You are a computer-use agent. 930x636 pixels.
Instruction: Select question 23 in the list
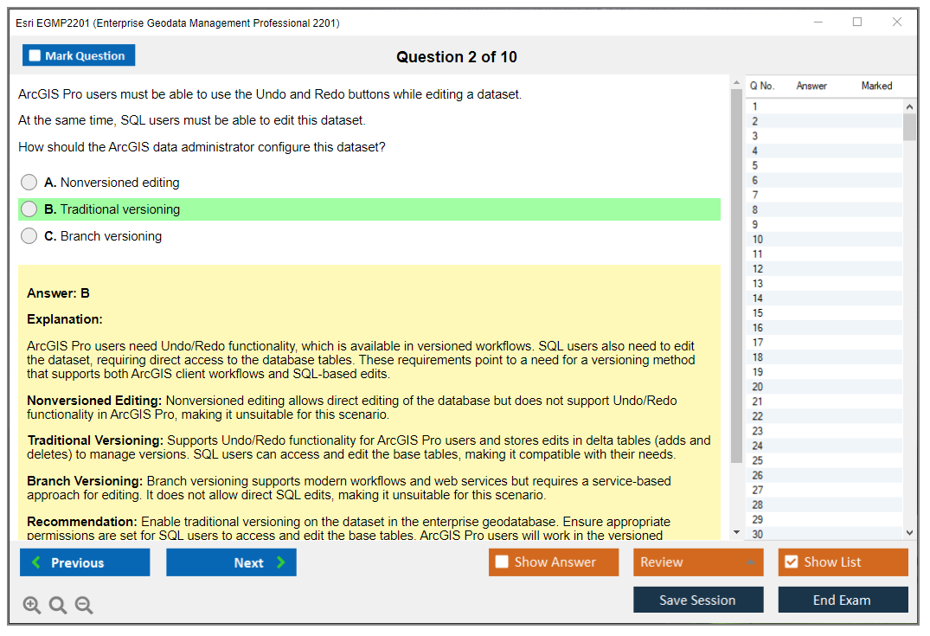[824, 431]
